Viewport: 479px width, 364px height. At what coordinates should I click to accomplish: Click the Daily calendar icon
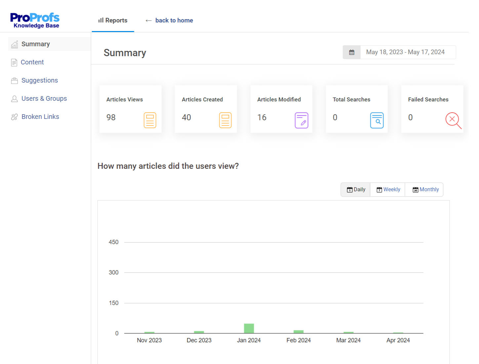pyautogui.click(x=350, y=190)
